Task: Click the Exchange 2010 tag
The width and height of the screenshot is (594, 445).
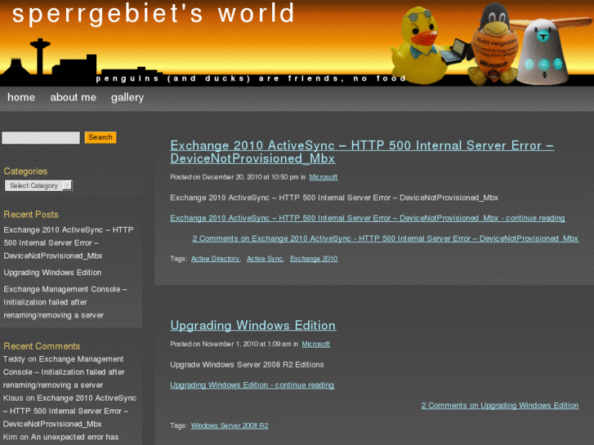Action: click(314, 259)
